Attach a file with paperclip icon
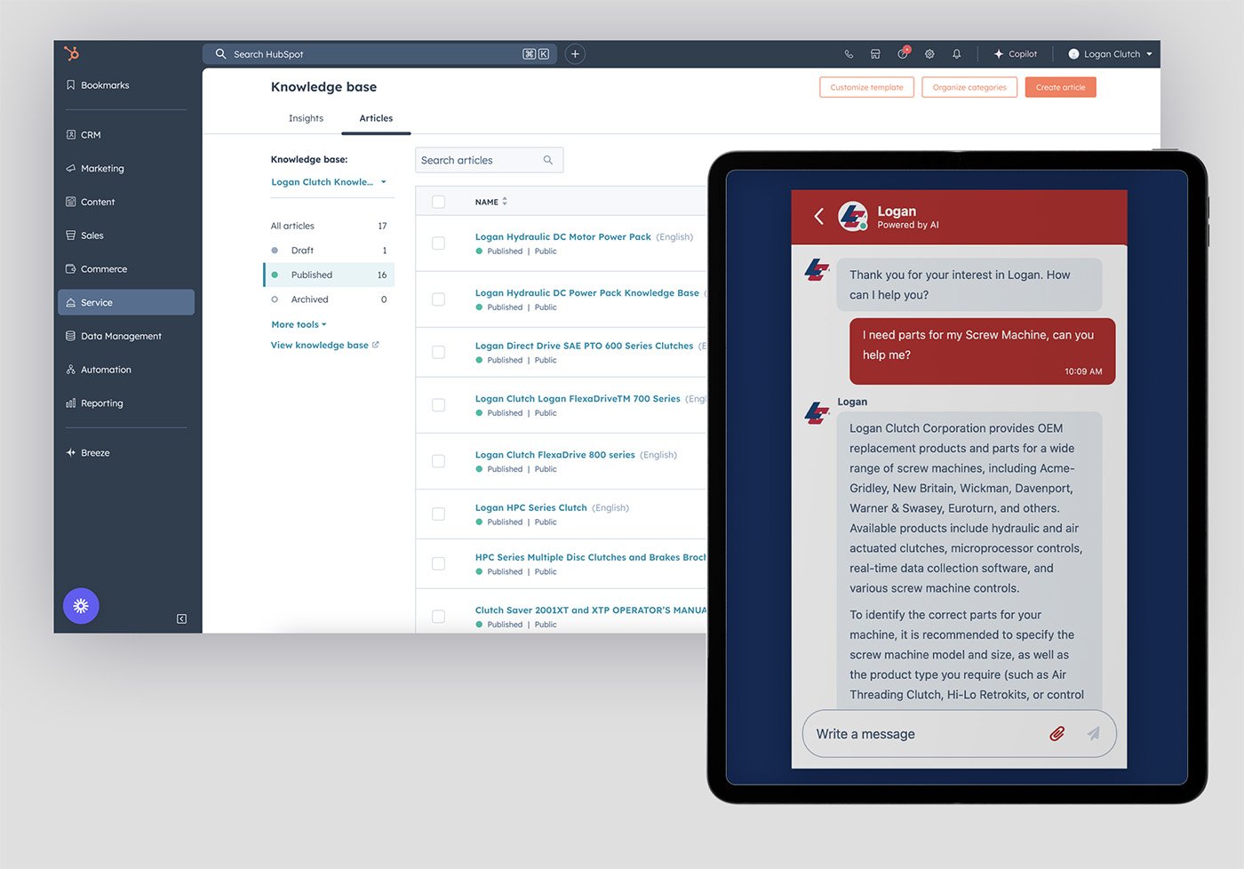 [1057, 734]
